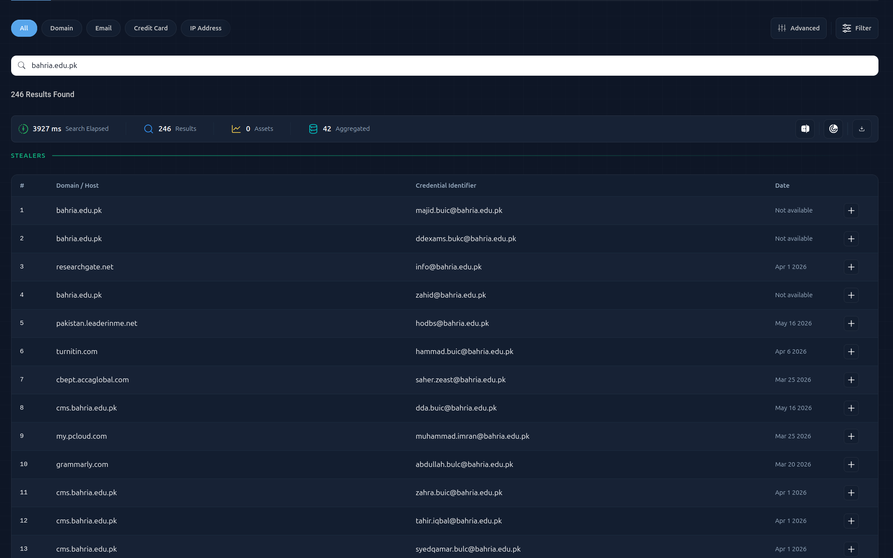Click info@bahria.edu.pk credential text
The width and height of the screenshot is (893, 558).
(x=448, y=267)
